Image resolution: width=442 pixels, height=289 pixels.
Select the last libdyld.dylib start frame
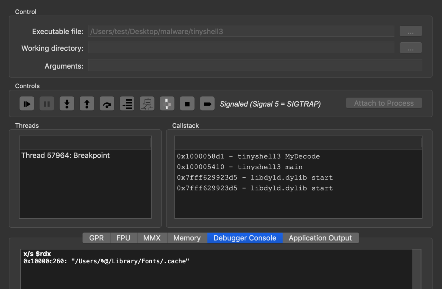[298, 188]
